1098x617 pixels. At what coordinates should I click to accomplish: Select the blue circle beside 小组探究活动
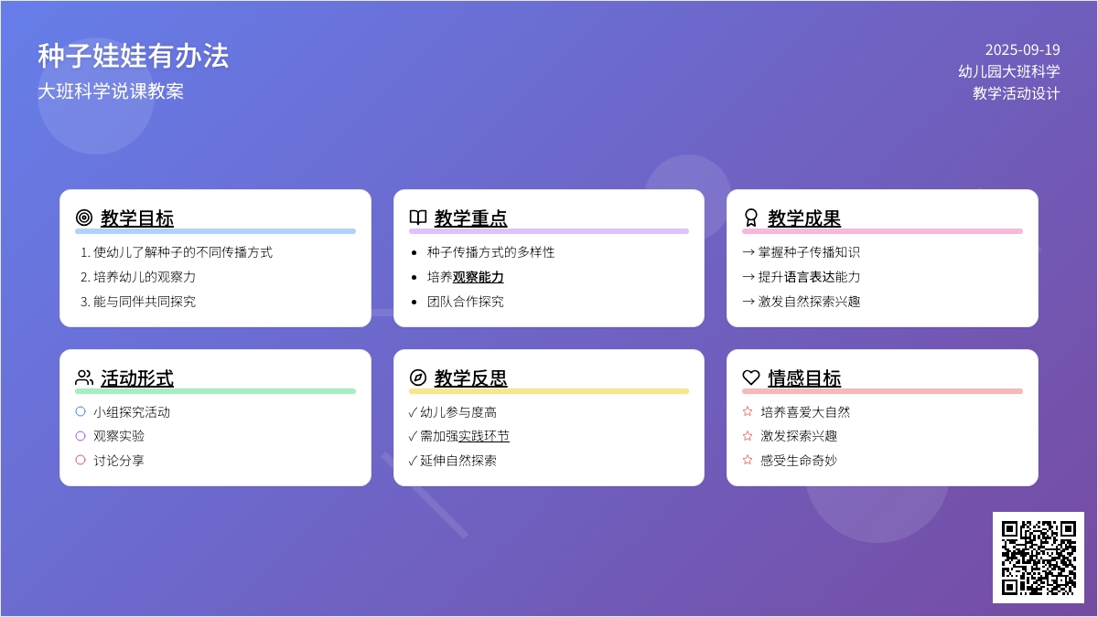[81, 411]
